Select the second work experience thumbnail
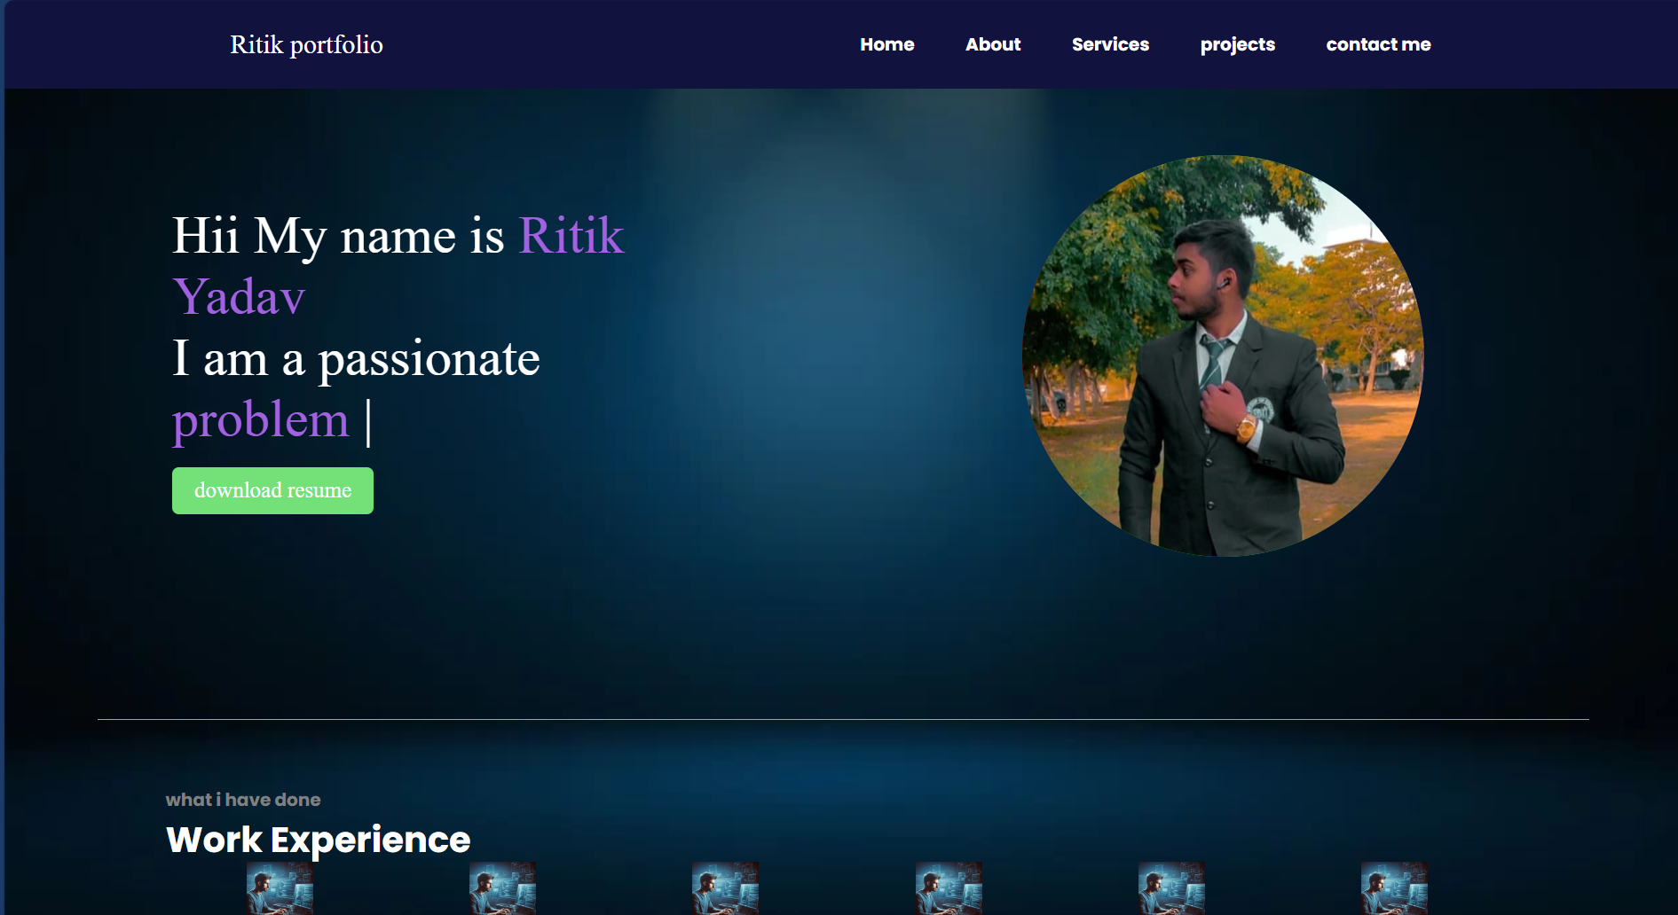Screen dimensions: 1678x915 point(503,889)
